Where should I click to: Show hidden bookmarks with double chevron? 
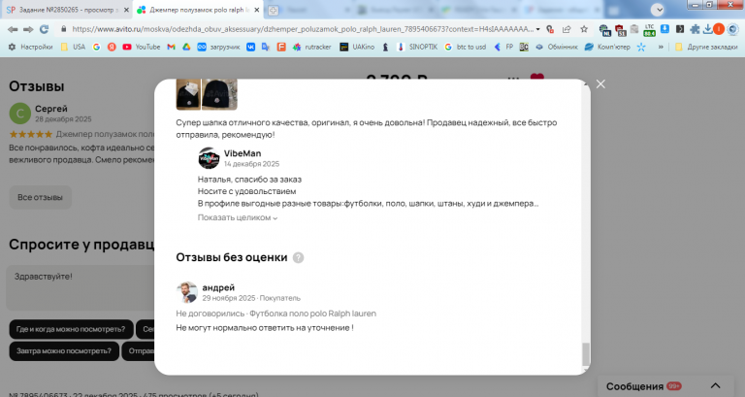coord(661,47)
